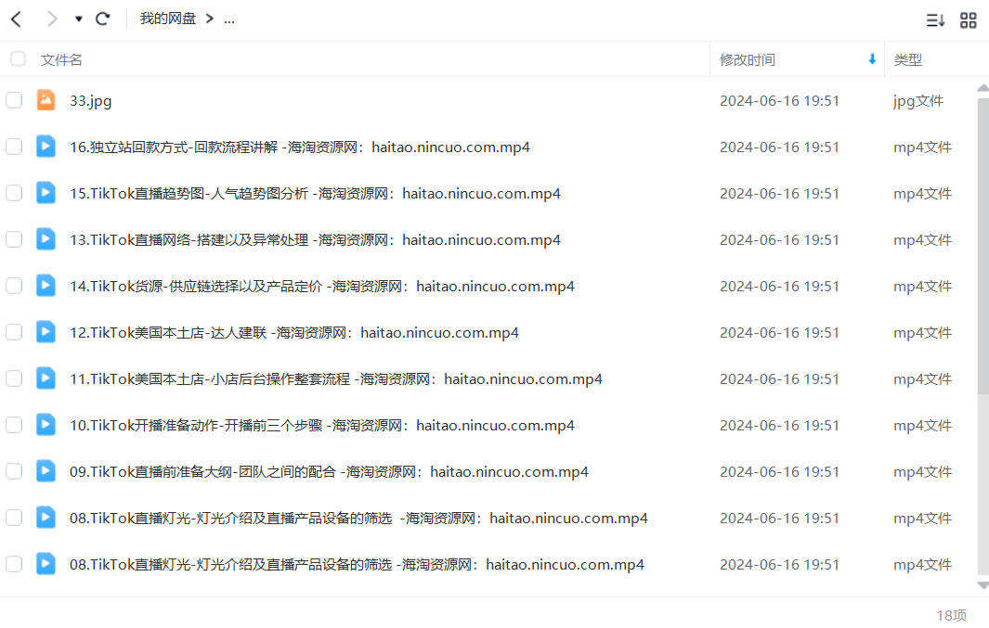Click the video icon of 12.TikTok美国本土店-达人建联
The image size is (989, 628).
pyautogui.click(x=46, y=331)
